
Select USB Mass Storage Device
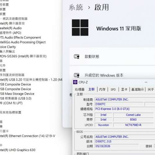(x=17, y=94)
